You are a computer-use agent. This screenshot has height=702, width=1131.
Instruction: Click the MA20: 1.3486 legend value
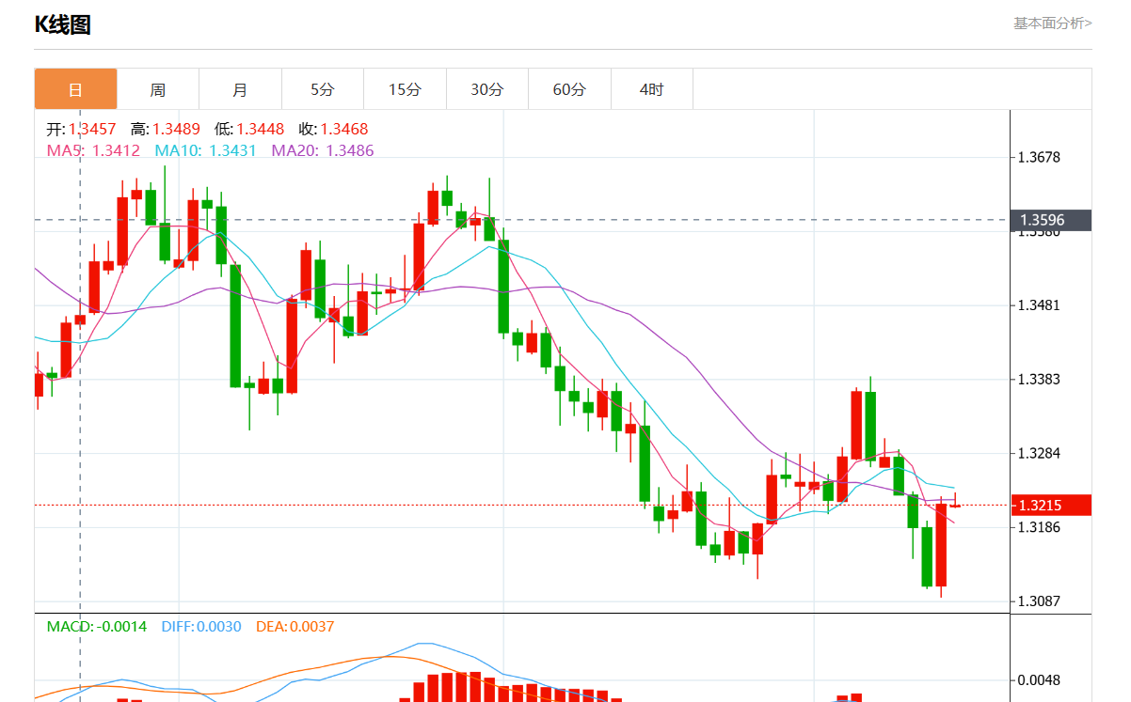pos(323,150)
